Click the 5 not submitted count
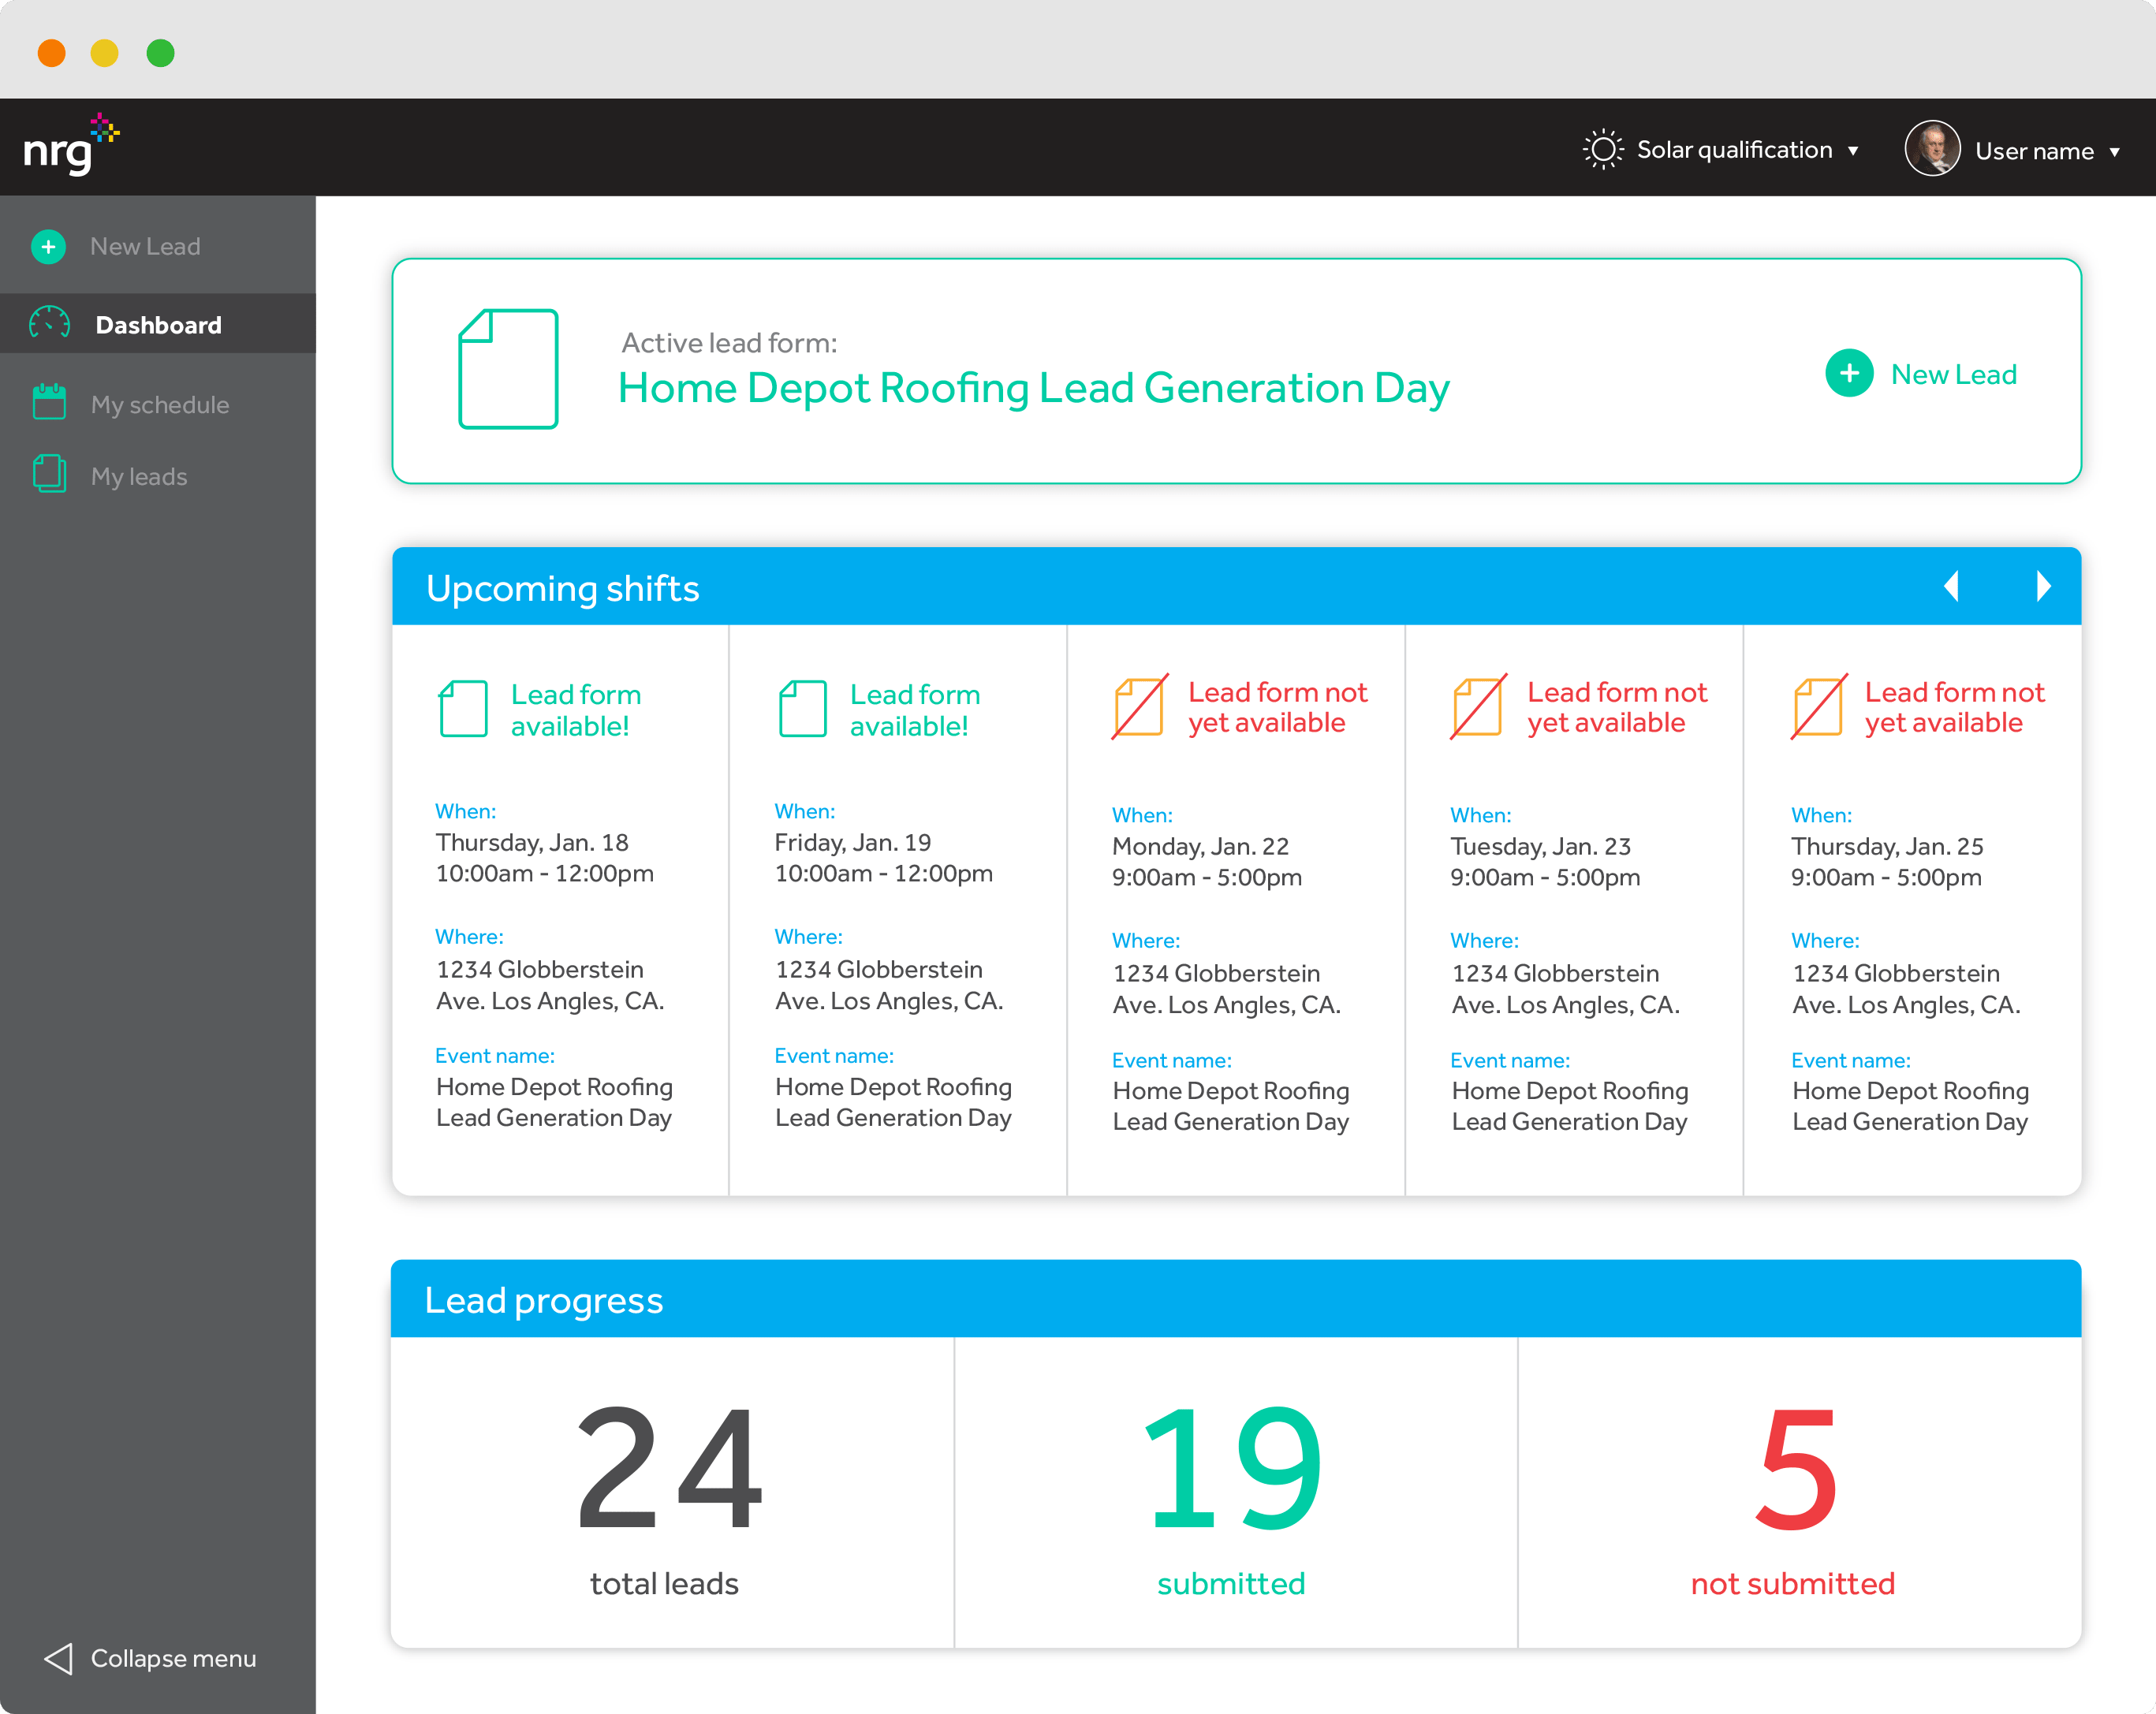This screenshot has height=1714, width=2156. pyautogui.click(x=1796, y=1467)
